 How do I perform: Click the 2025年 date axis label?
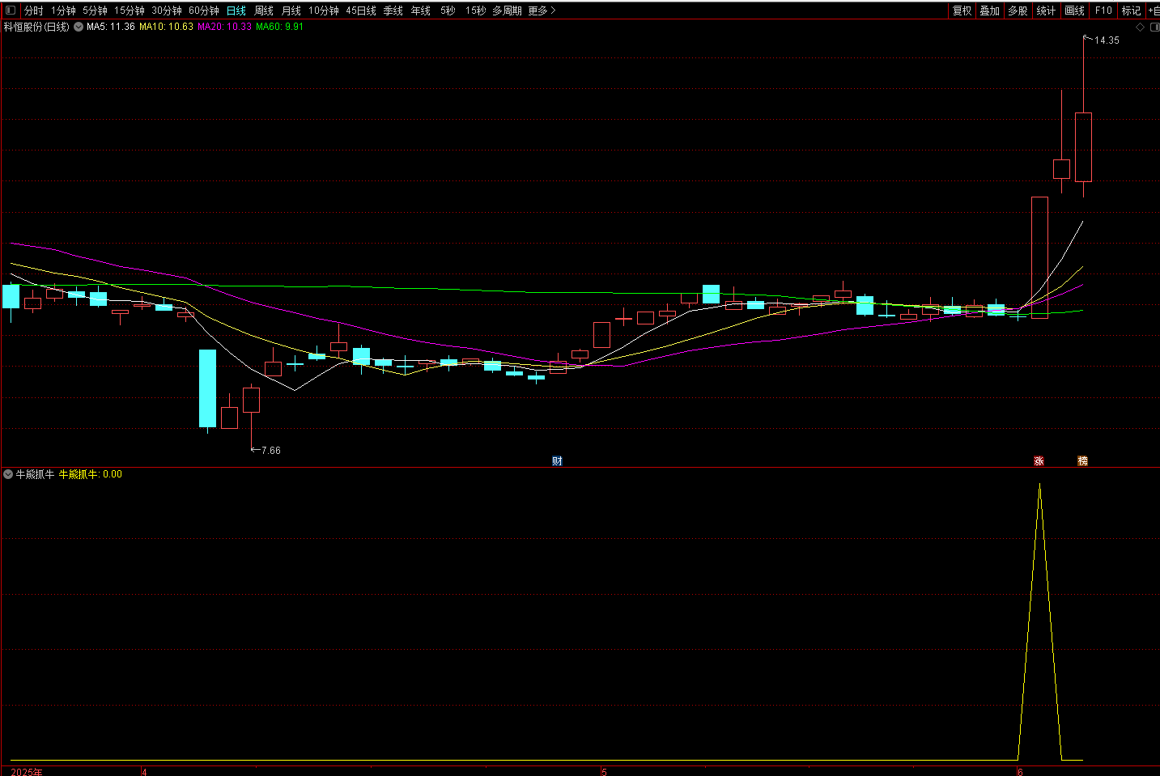click(27, 772)
